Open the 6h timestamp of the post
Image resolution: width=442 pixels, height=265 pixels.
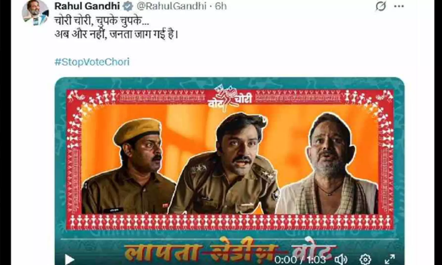point(221,6)
